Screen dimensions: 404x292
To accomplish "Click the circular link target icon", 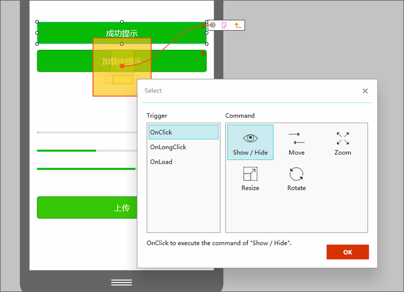I will (x=213, y=25).
